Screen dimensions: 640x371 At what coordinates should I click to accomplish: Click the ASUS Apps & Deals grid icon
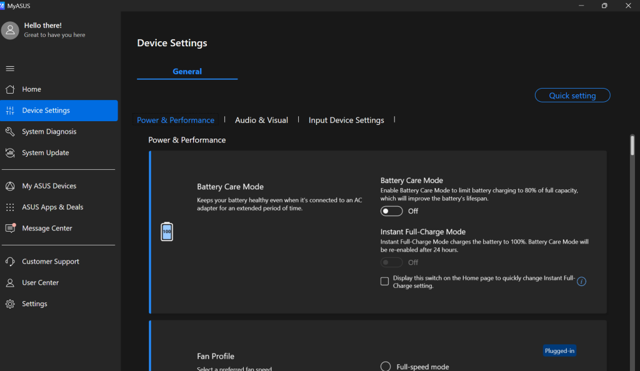pos(10,207)
